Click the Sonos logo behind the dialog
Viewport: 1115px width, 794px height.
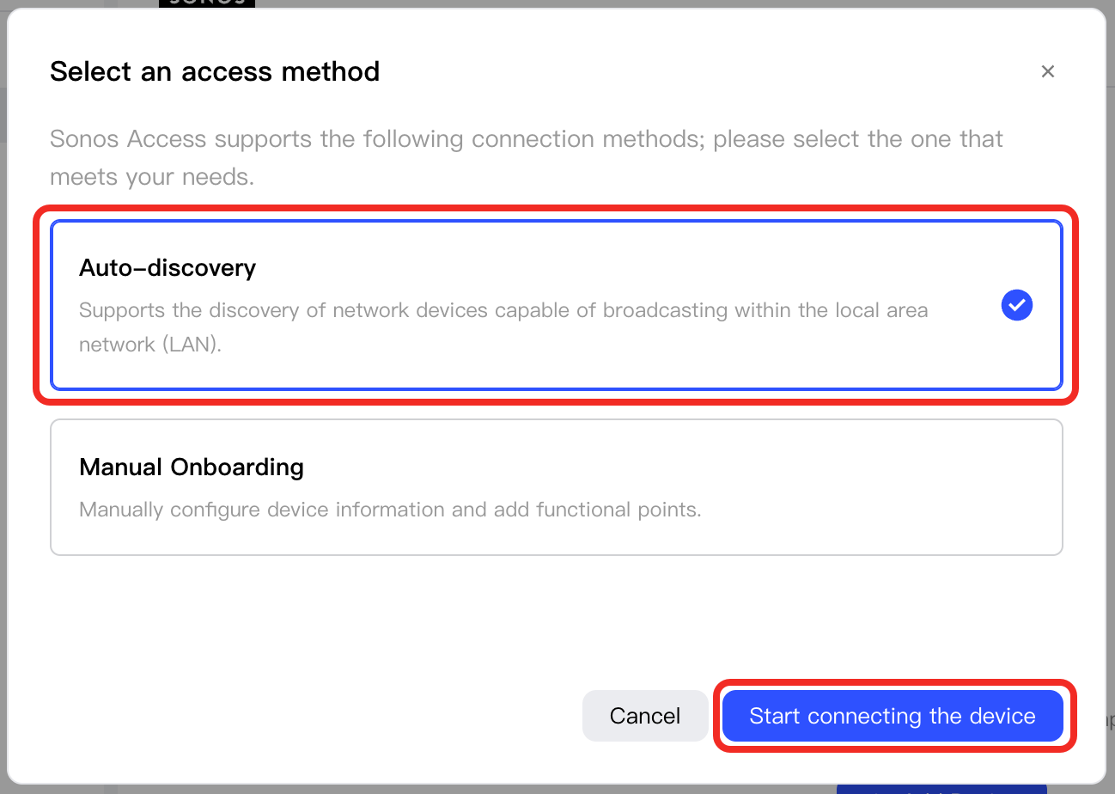coord(207,3)
